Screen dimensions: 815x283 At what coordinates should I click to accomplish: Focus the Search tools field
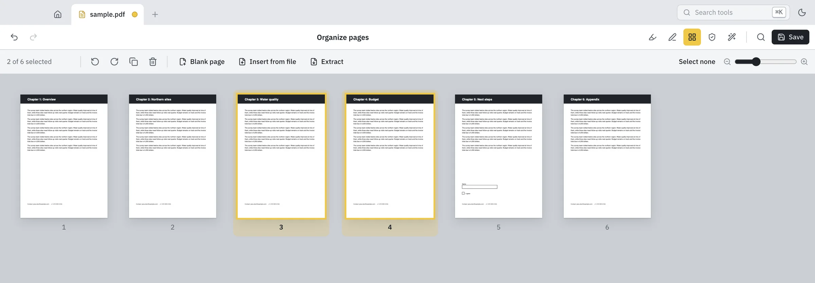pyautogui.click(x=733, y=13)
